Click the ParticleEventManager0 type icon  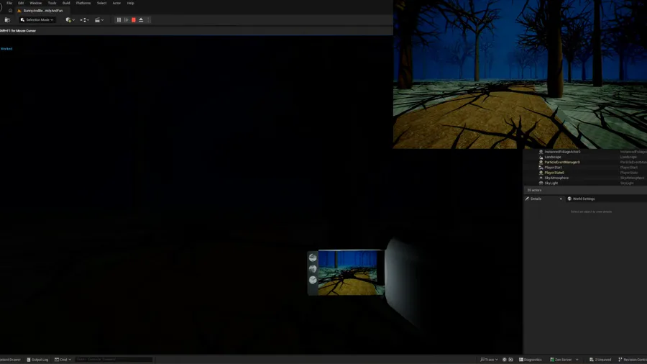(541, 162)
